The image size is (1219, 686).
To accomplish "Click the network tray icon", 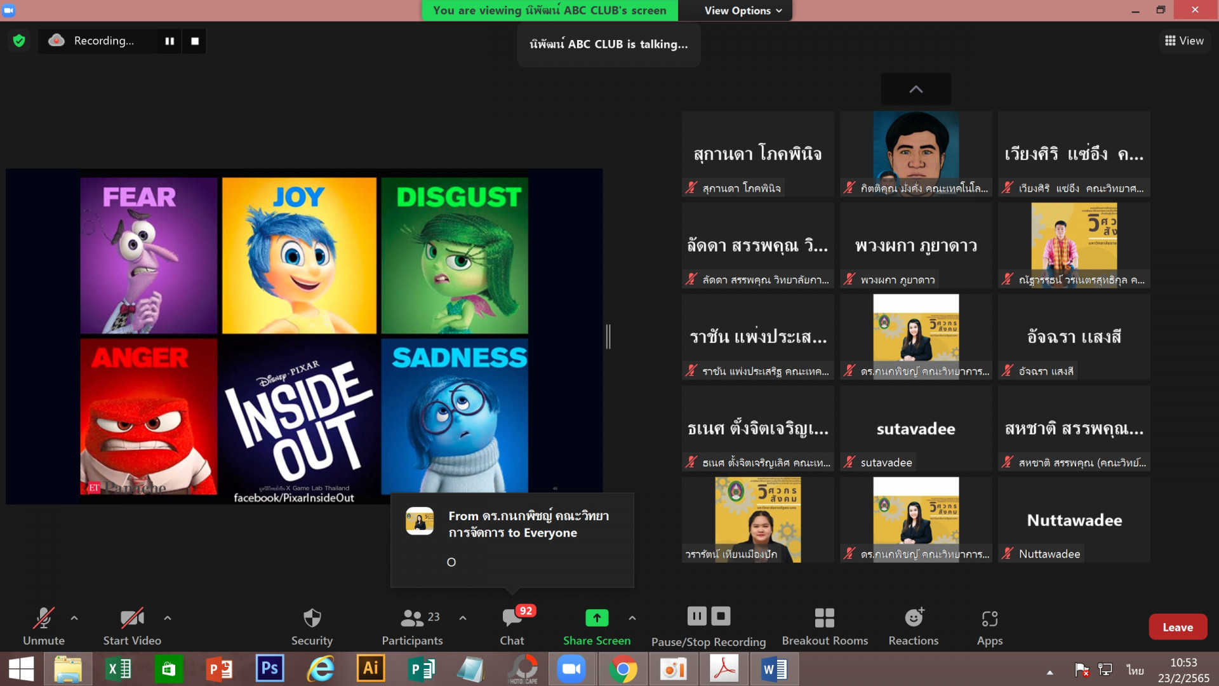I will (1105, 670).
